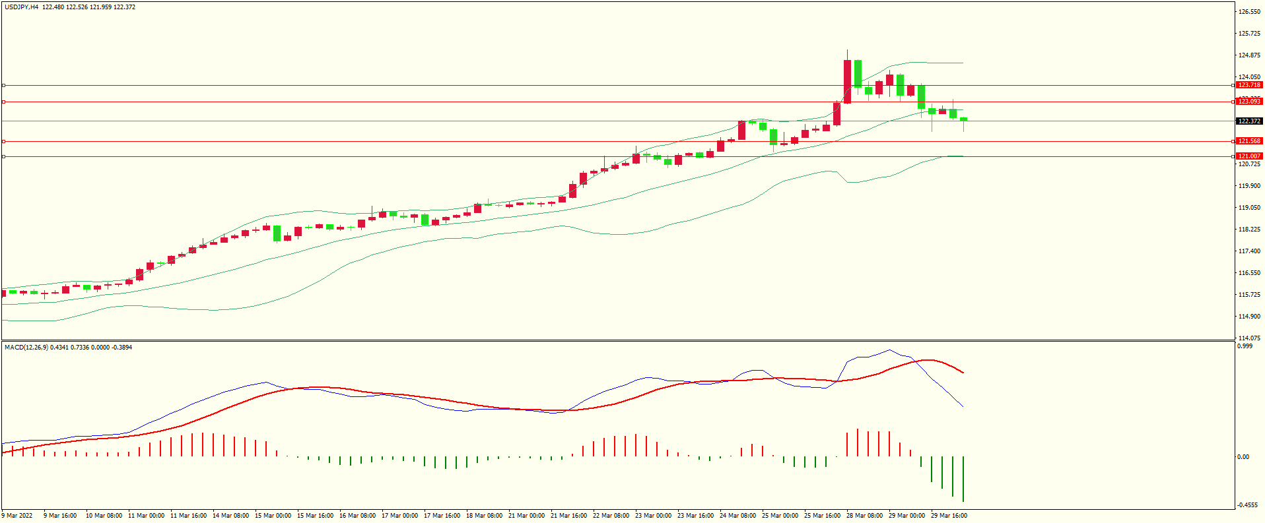Click the 15 Mar 16:00 time label
The width and height of the screenshot is (1265, 523).
click(315, 516)
